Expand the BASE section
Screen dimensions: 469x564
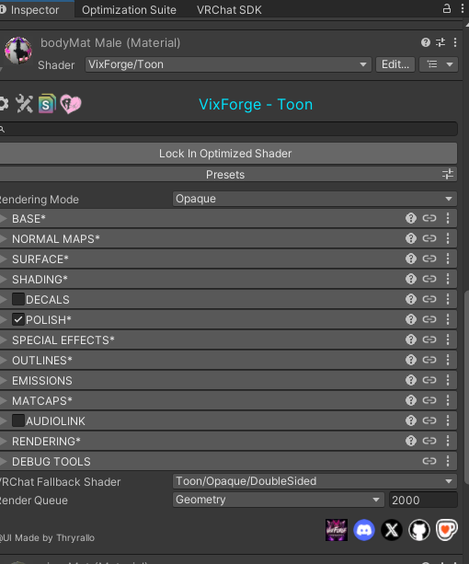click(x=4, y=218)
